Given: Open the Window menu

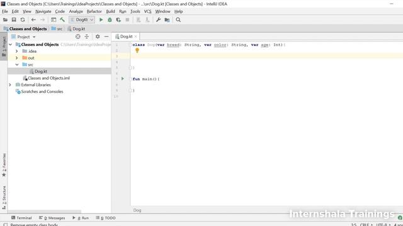Looking at the screenshot, I should [162, 11].
